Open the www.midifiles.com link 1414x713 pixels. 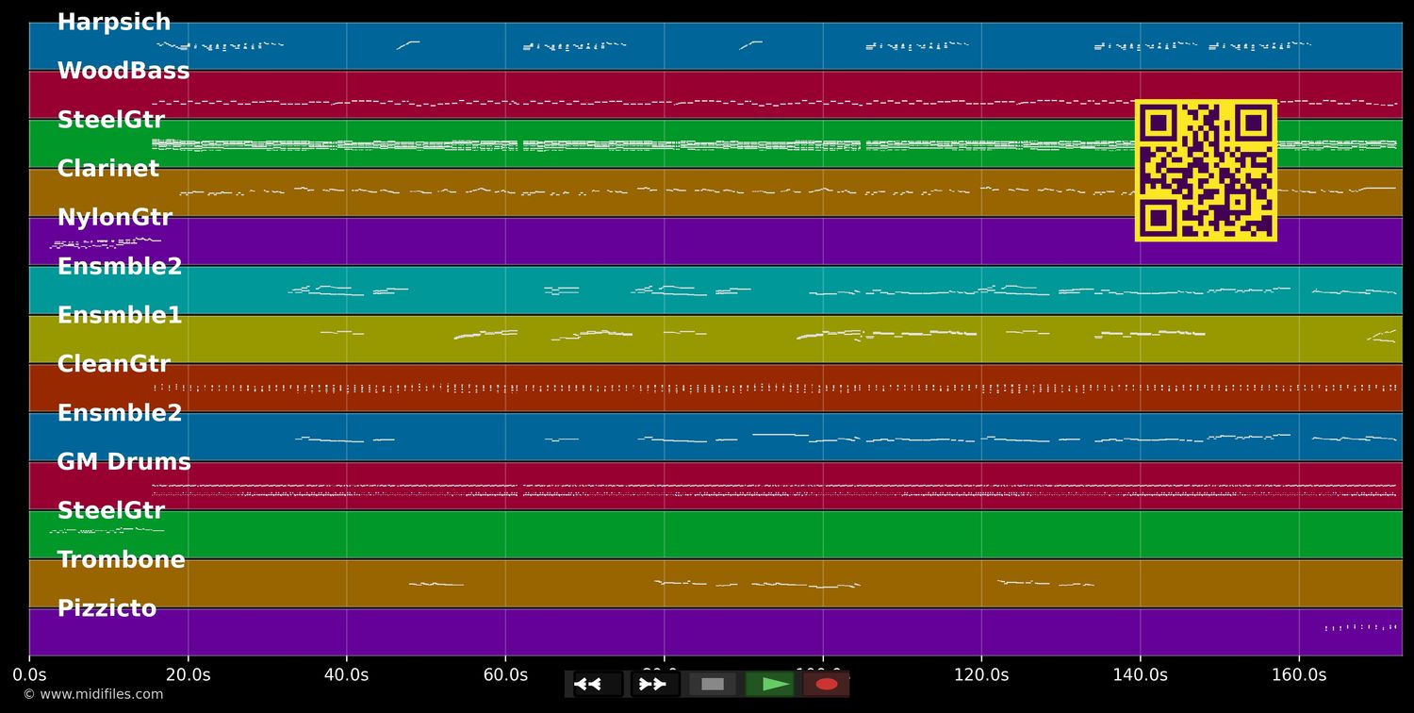point(92,694)
